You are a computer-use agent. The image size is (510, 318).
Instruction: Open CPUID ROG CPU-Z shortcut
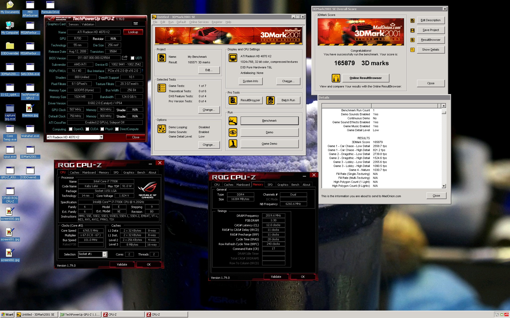tap(10, 195)
